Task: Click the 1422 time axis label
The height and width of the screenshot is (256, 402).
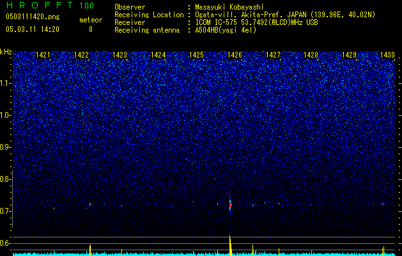Action: pyautogui.click(x=81, y=54)
